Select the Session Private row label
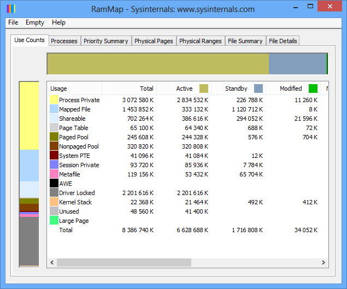Screen dimensions: 347x289 click(x=79, y=165)
